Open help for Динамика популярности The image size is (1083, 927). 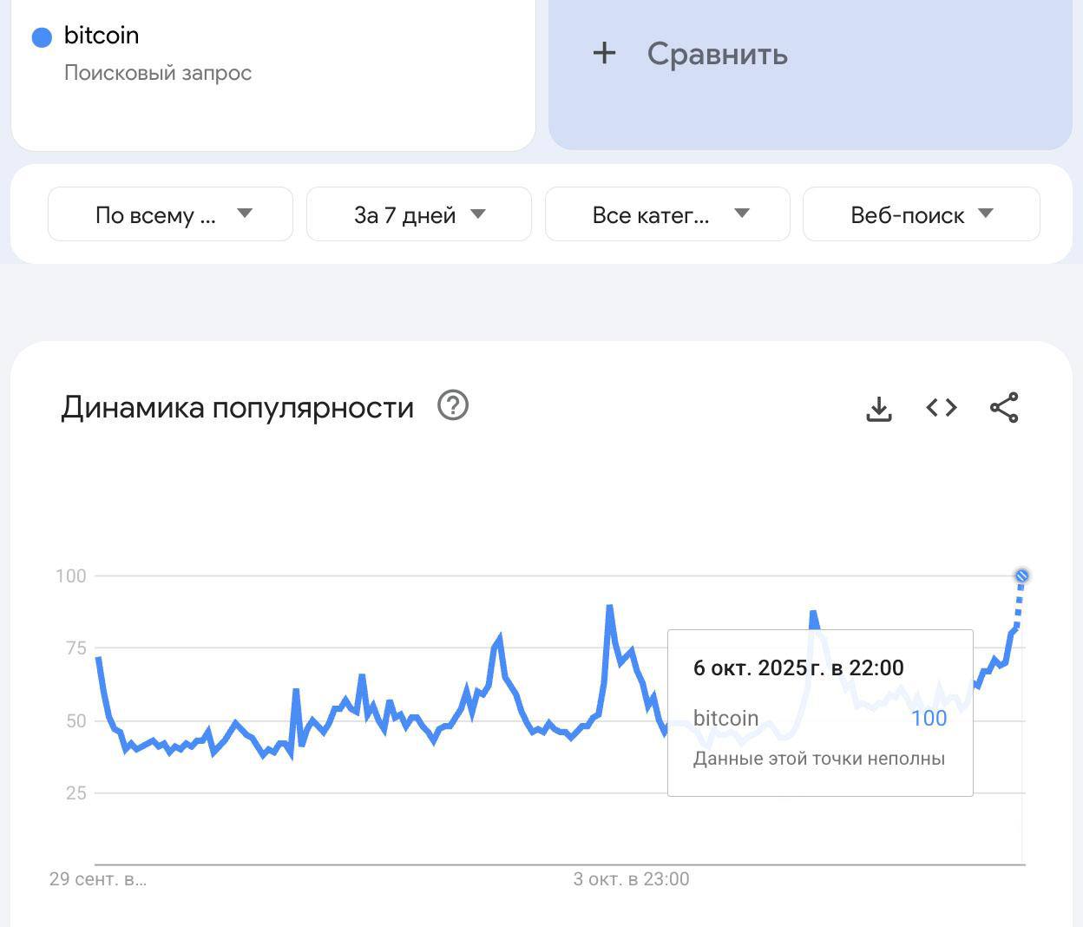(453, 405)
